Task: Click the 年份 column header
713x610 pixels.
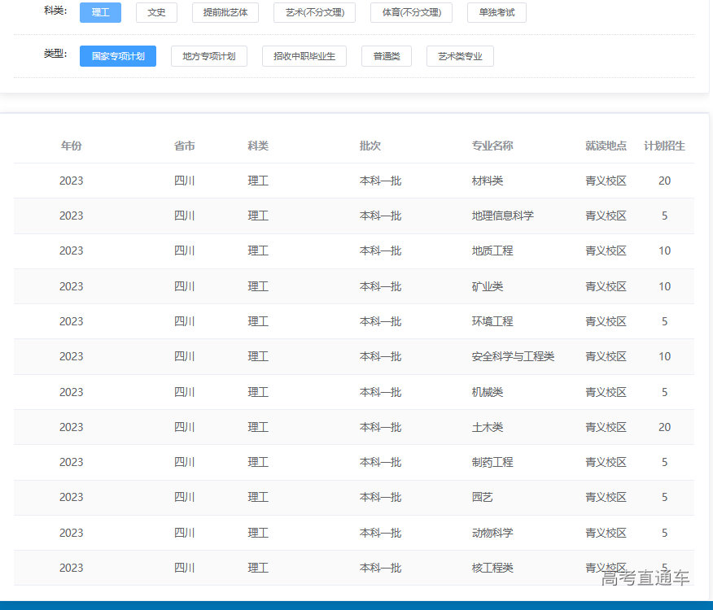Action: 72,146
